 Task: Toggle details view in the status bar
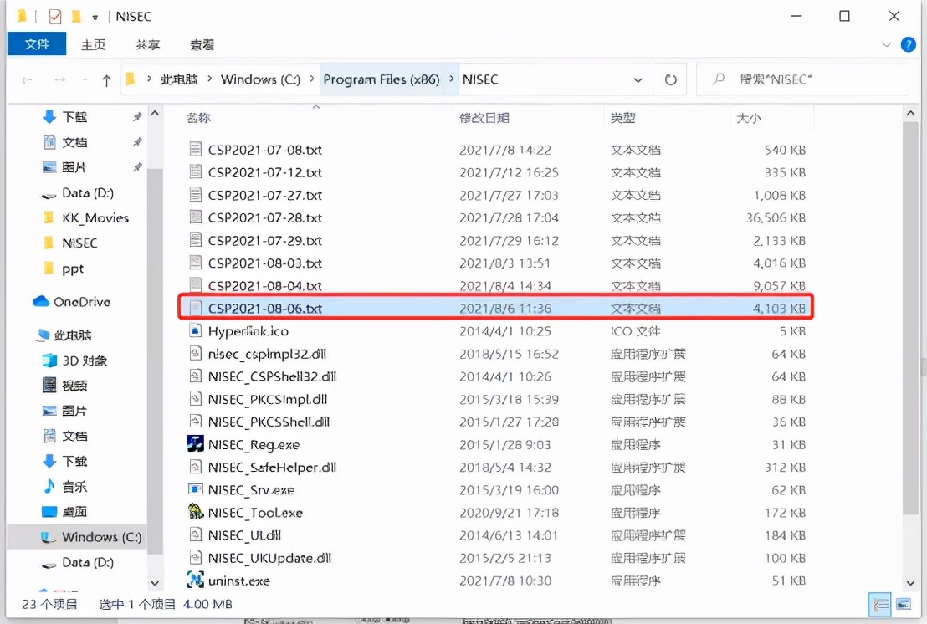point(879,604)
